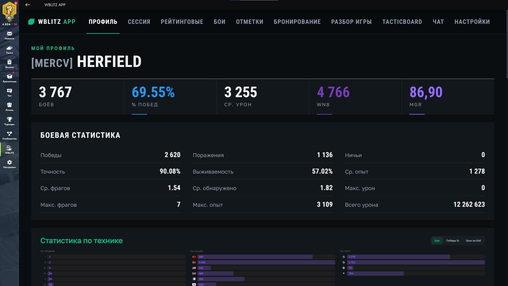Click the type bar showing 704
The width and height of the screenshot is (508, 286).
coord(416,274)
